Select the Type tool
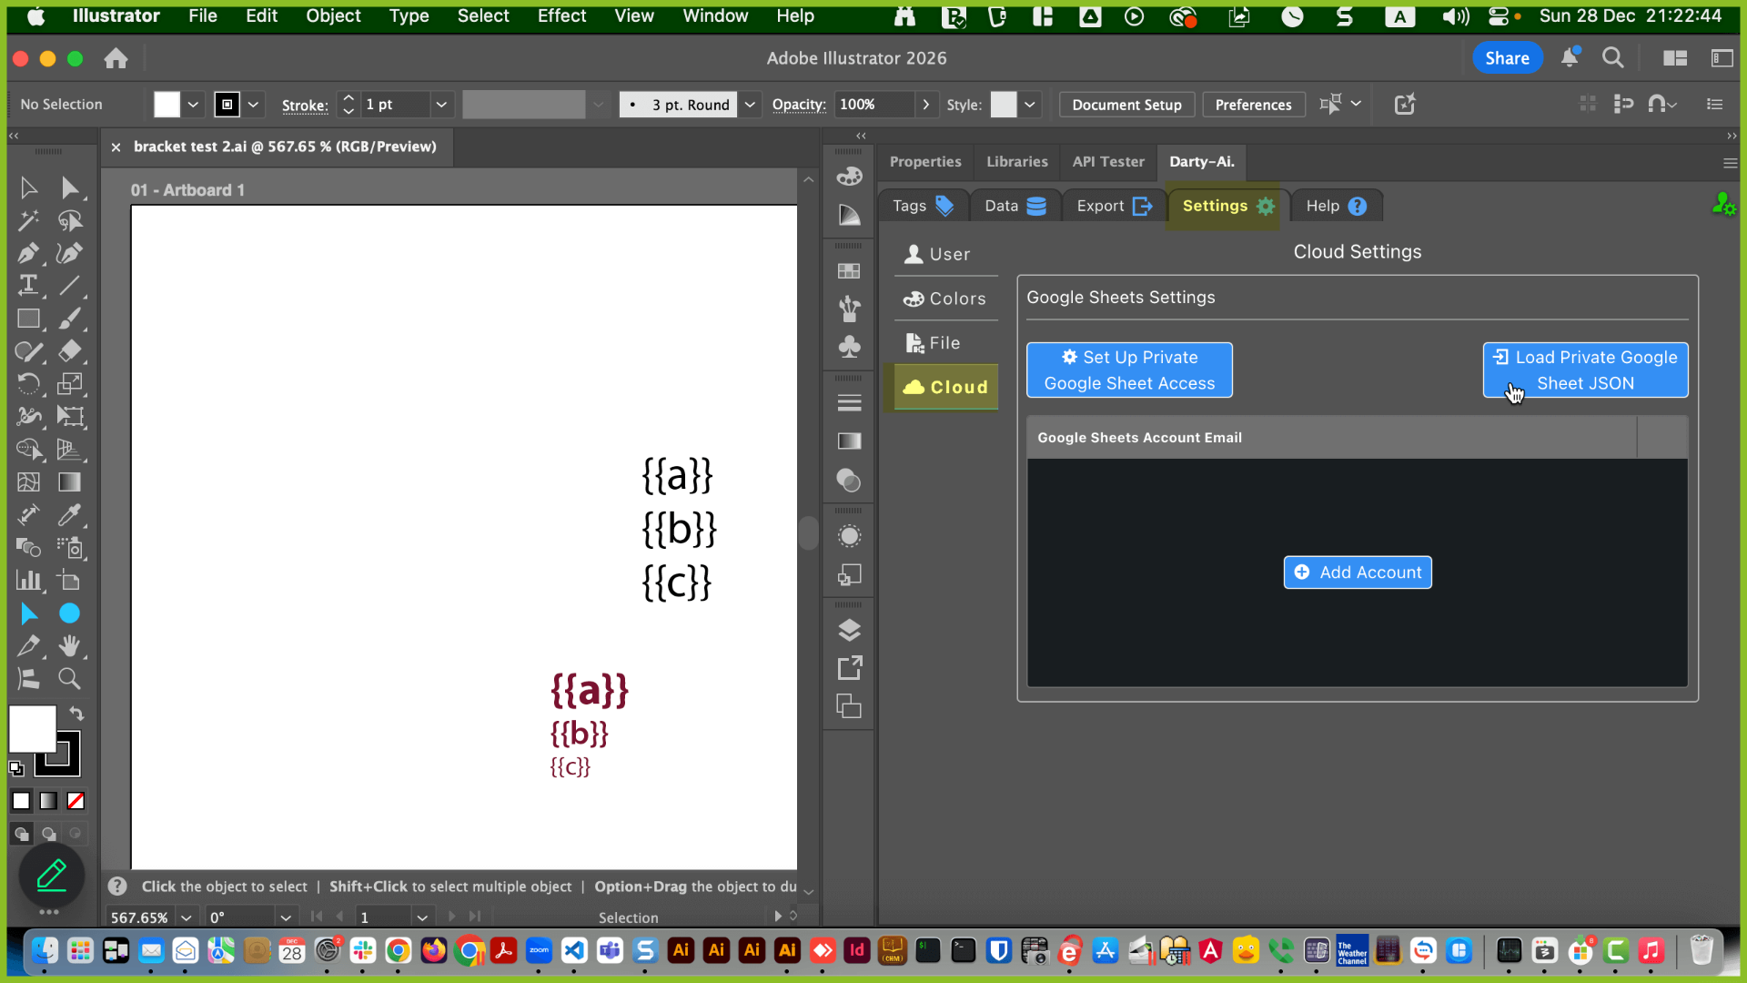The height and width of the screenshot is (983, 1747). (x=28, y=286)
